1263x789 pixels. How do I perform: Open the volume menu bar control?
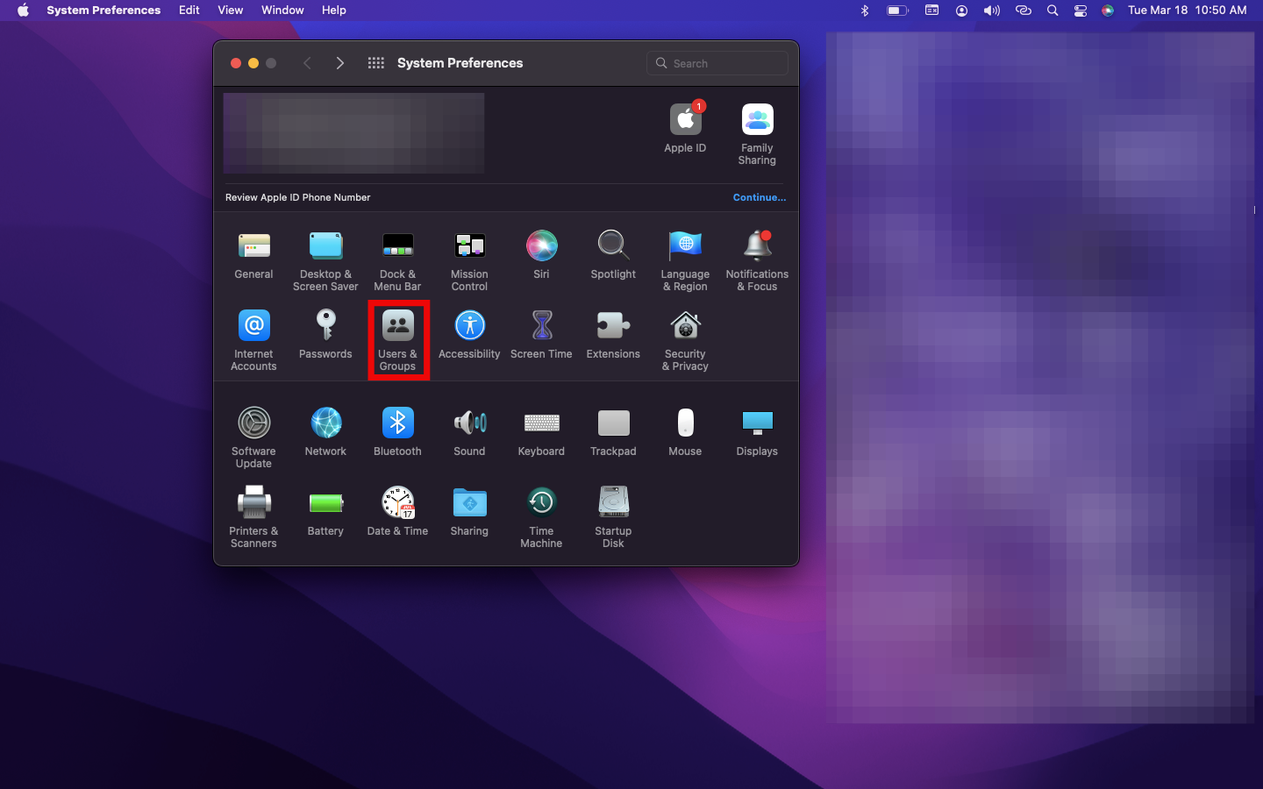992,11
